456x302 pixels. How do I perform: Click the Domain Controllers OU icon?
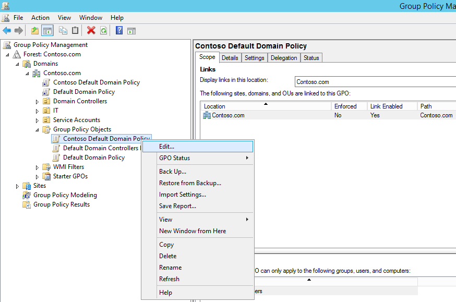tap(46, 101)
